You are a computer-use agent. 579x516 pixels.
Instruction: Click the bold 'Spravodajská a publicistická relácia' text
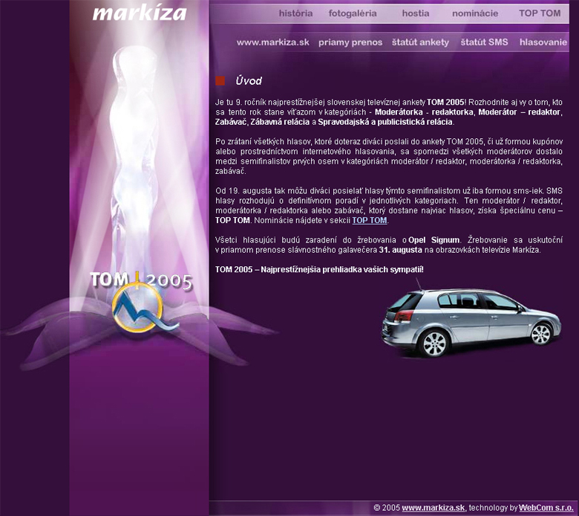tap(385, 122)
